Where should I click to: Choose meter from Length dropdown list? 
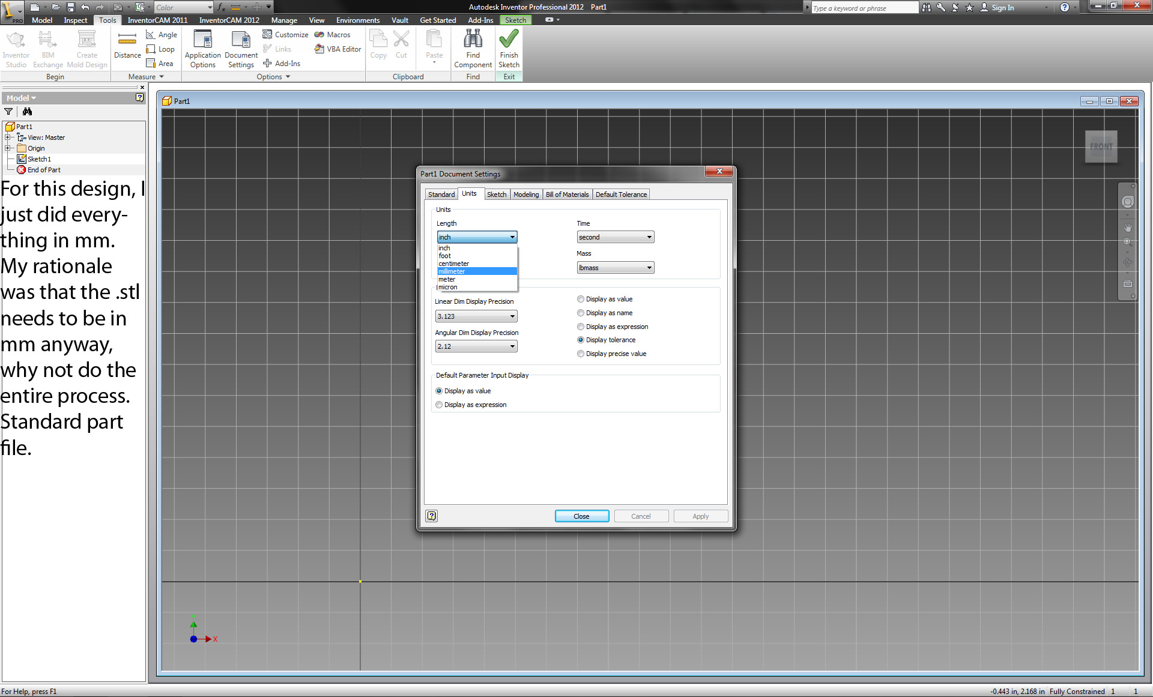point(477,279)
